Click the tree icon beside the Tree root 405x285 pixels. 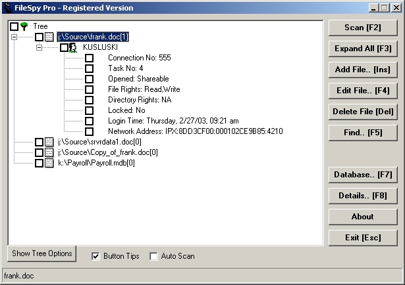24,26
